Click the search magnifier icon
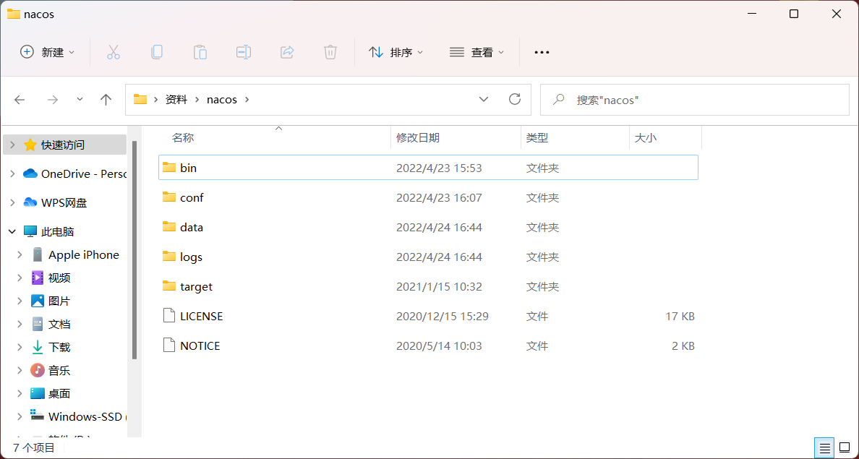The height and width of the screenshot is (459, 859). coord(558,100)
